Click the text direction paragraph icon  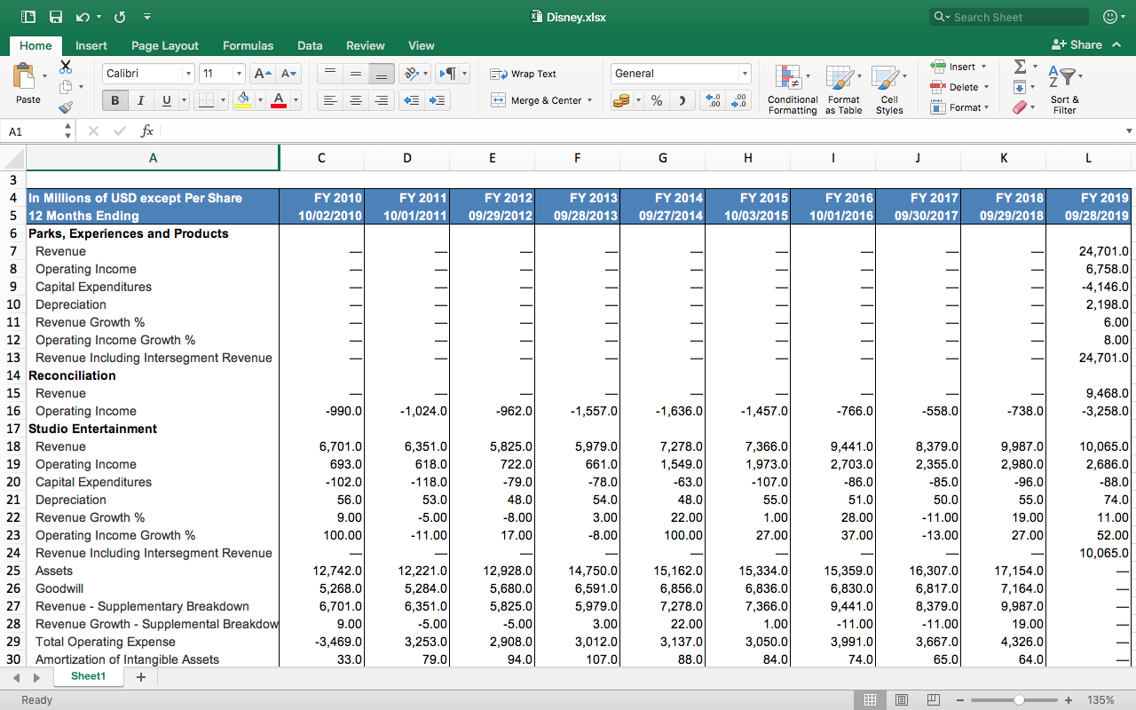tap(446, 74)
